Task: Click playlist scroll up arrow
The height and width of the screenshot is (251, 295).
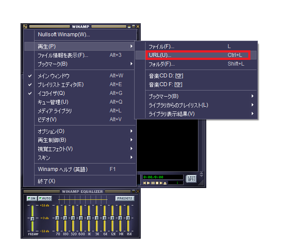Action: [201, 173]
